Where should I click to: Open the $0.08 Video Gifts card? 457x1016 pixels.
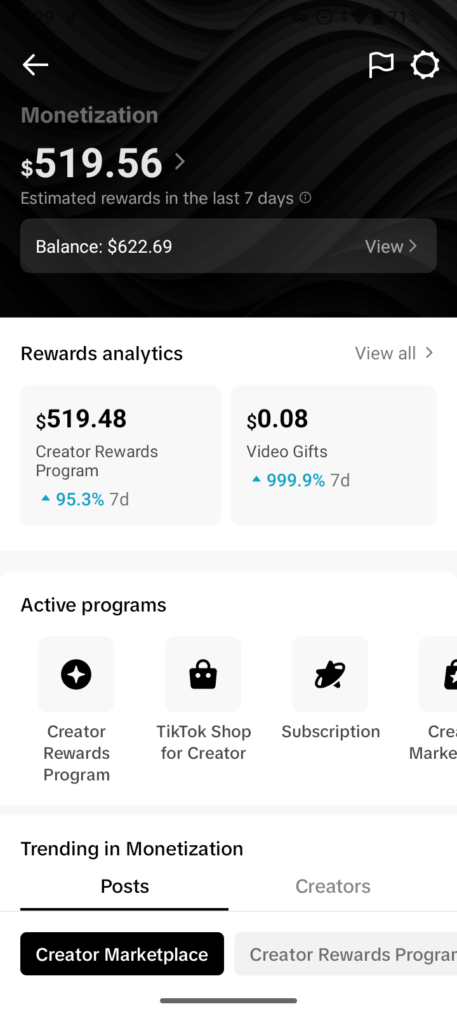click(x=334, y=455)
